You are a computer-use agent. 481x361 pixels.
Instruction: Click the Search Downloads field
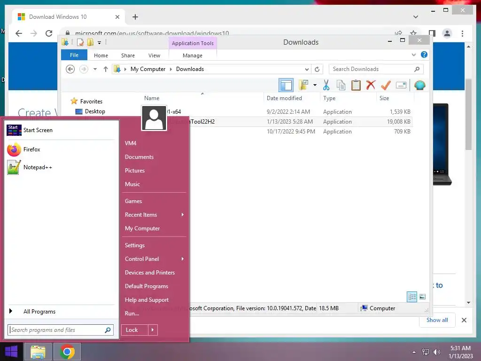pyautogui.click(x=376, y=69)
